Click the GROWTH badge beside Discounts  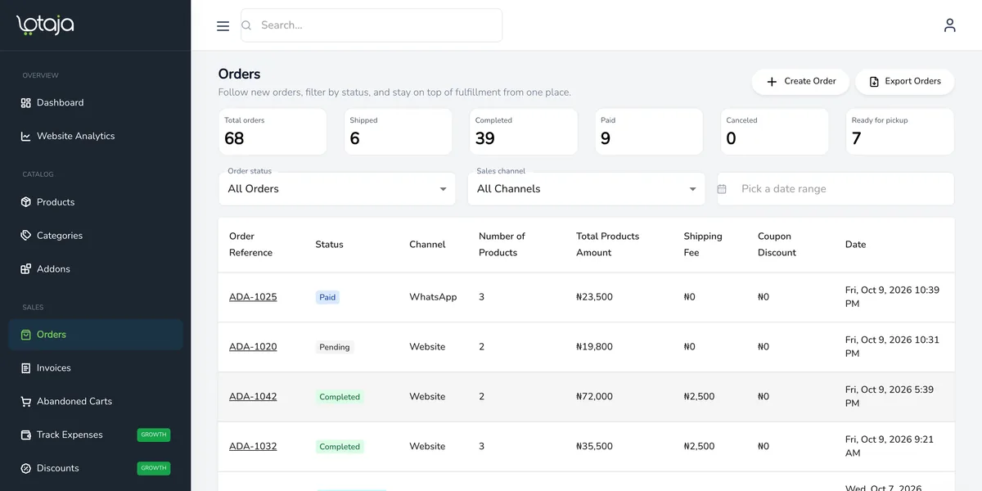pos(154,469)
